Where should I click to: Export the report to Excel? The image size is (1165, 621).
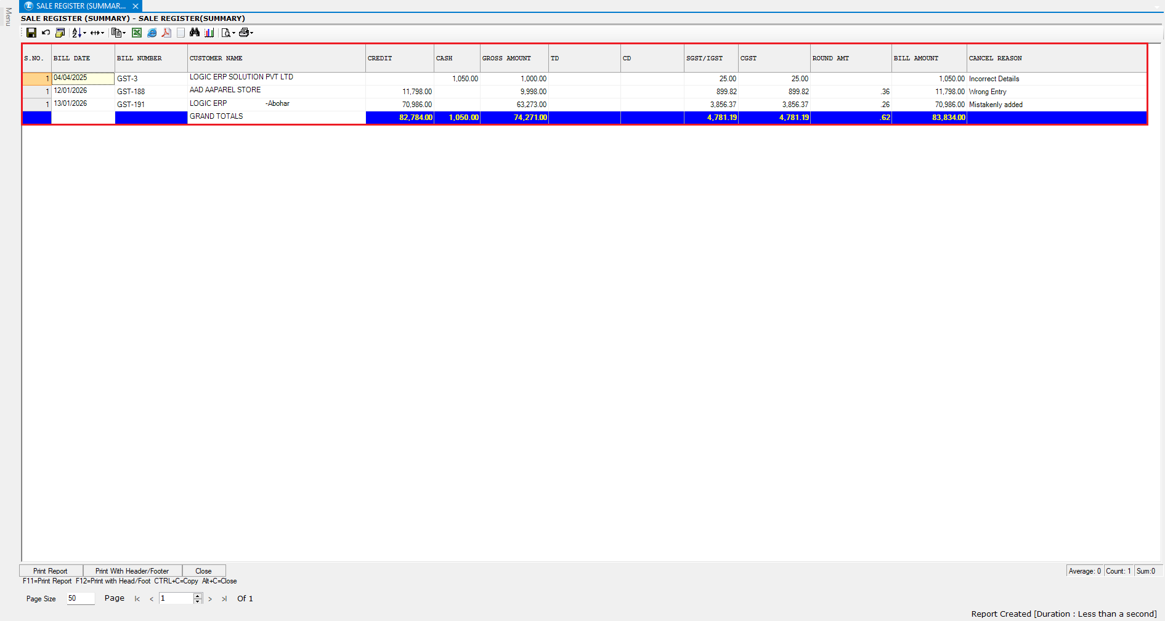[x=137, y=33]
